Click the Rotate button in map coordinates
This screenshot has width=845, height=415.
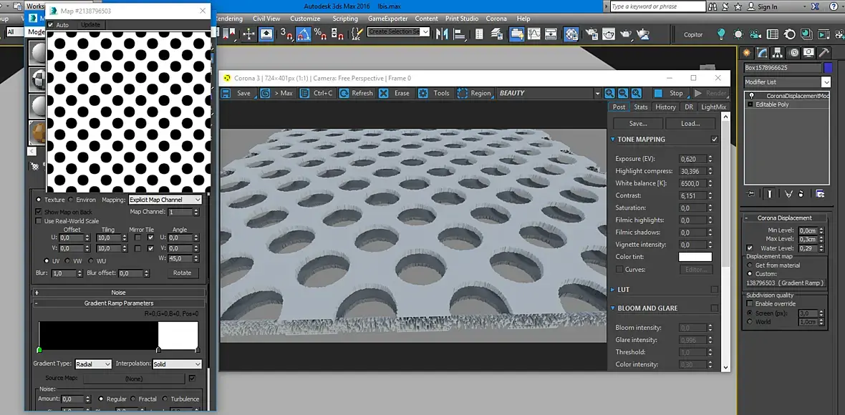183,273
